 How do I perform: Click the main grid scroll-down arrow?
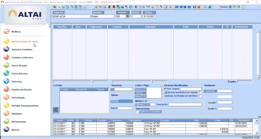[x=258, y=77]
